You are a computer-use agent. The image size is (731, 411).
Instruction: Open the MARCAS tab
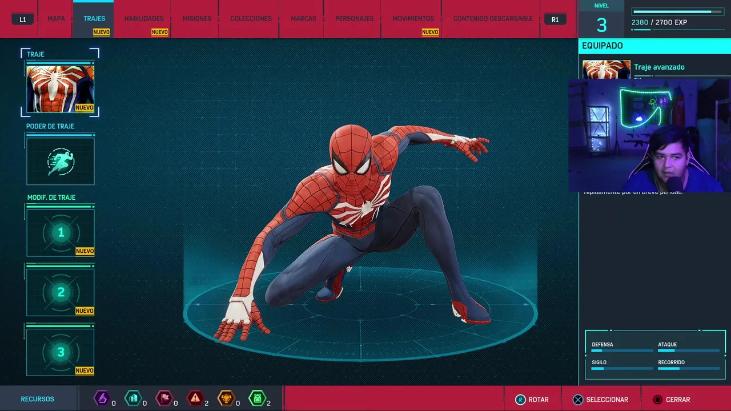tap(303, 19)
